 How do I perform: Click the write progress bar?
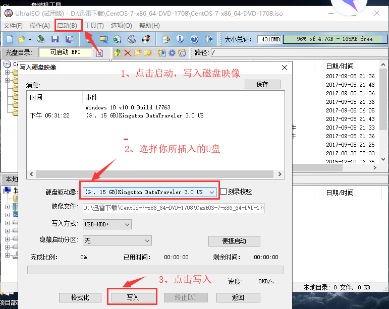click(x=155, y=270)
